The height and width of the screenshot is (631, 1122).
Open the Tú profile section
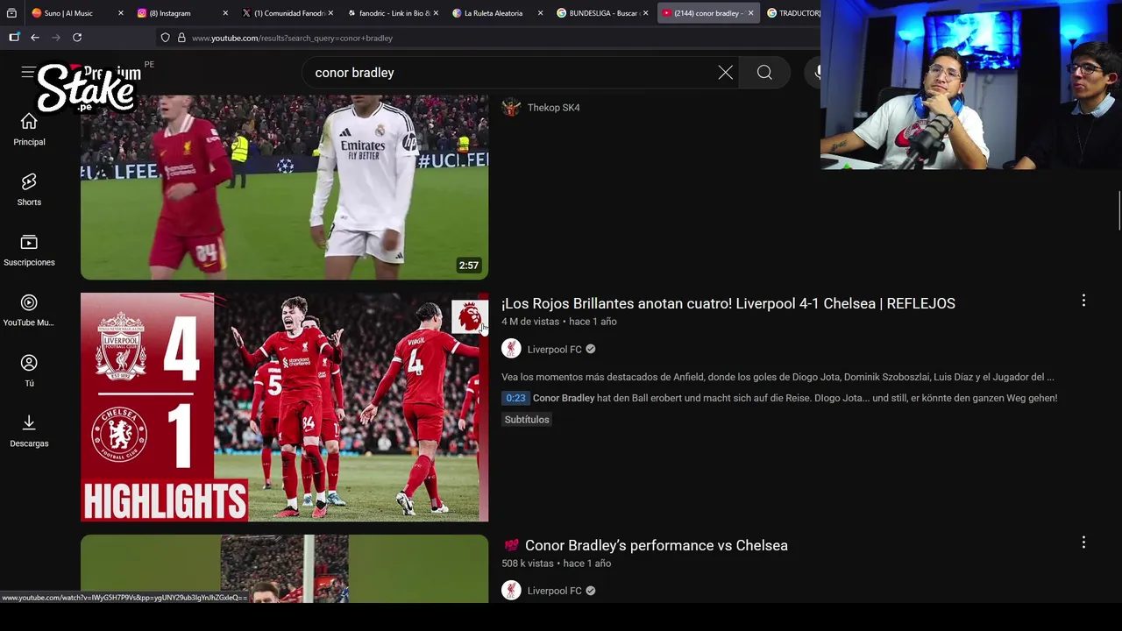pyautogui.click(x=29, y=371)
